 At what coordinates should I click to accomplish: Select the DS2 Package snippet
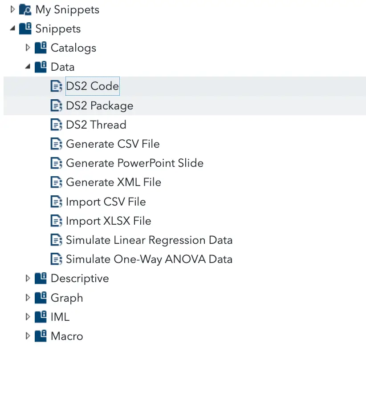point(99,106)
